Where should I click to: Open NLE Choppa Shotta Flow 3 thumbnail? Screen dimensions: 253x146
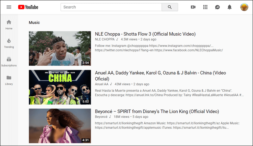[60, 48]
